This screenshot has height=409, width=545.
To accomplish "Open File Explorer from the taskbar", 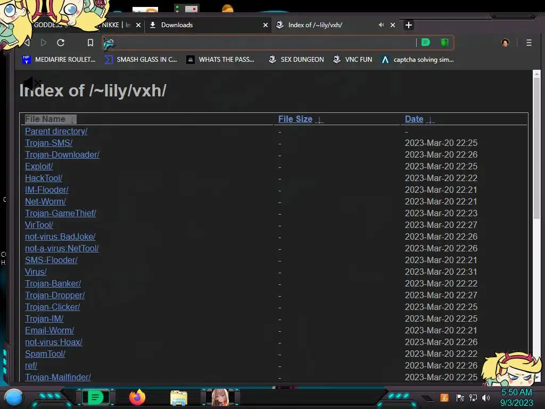I will click(179, 398).
